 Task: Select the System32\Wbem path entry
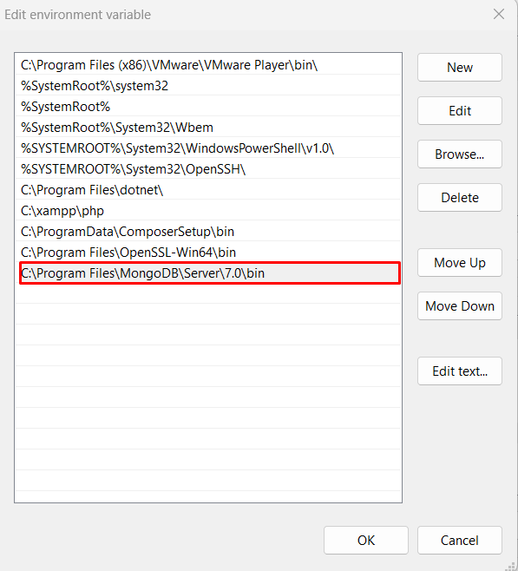click(x=208, y=127)
